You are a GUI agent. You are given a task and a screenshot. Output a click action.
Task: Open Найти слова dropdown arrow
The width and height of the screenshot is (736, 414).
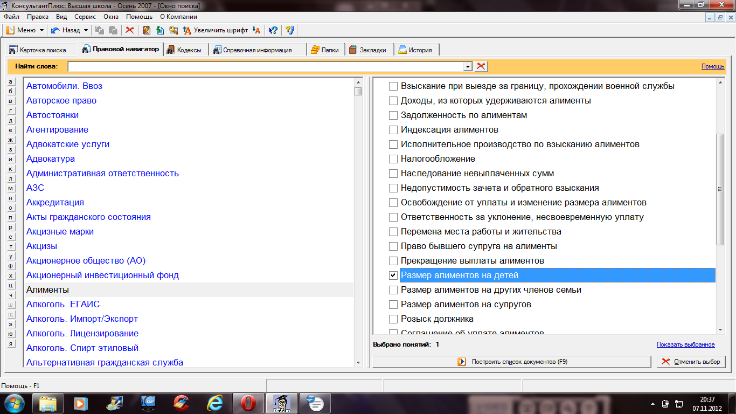tap(468, 66)
